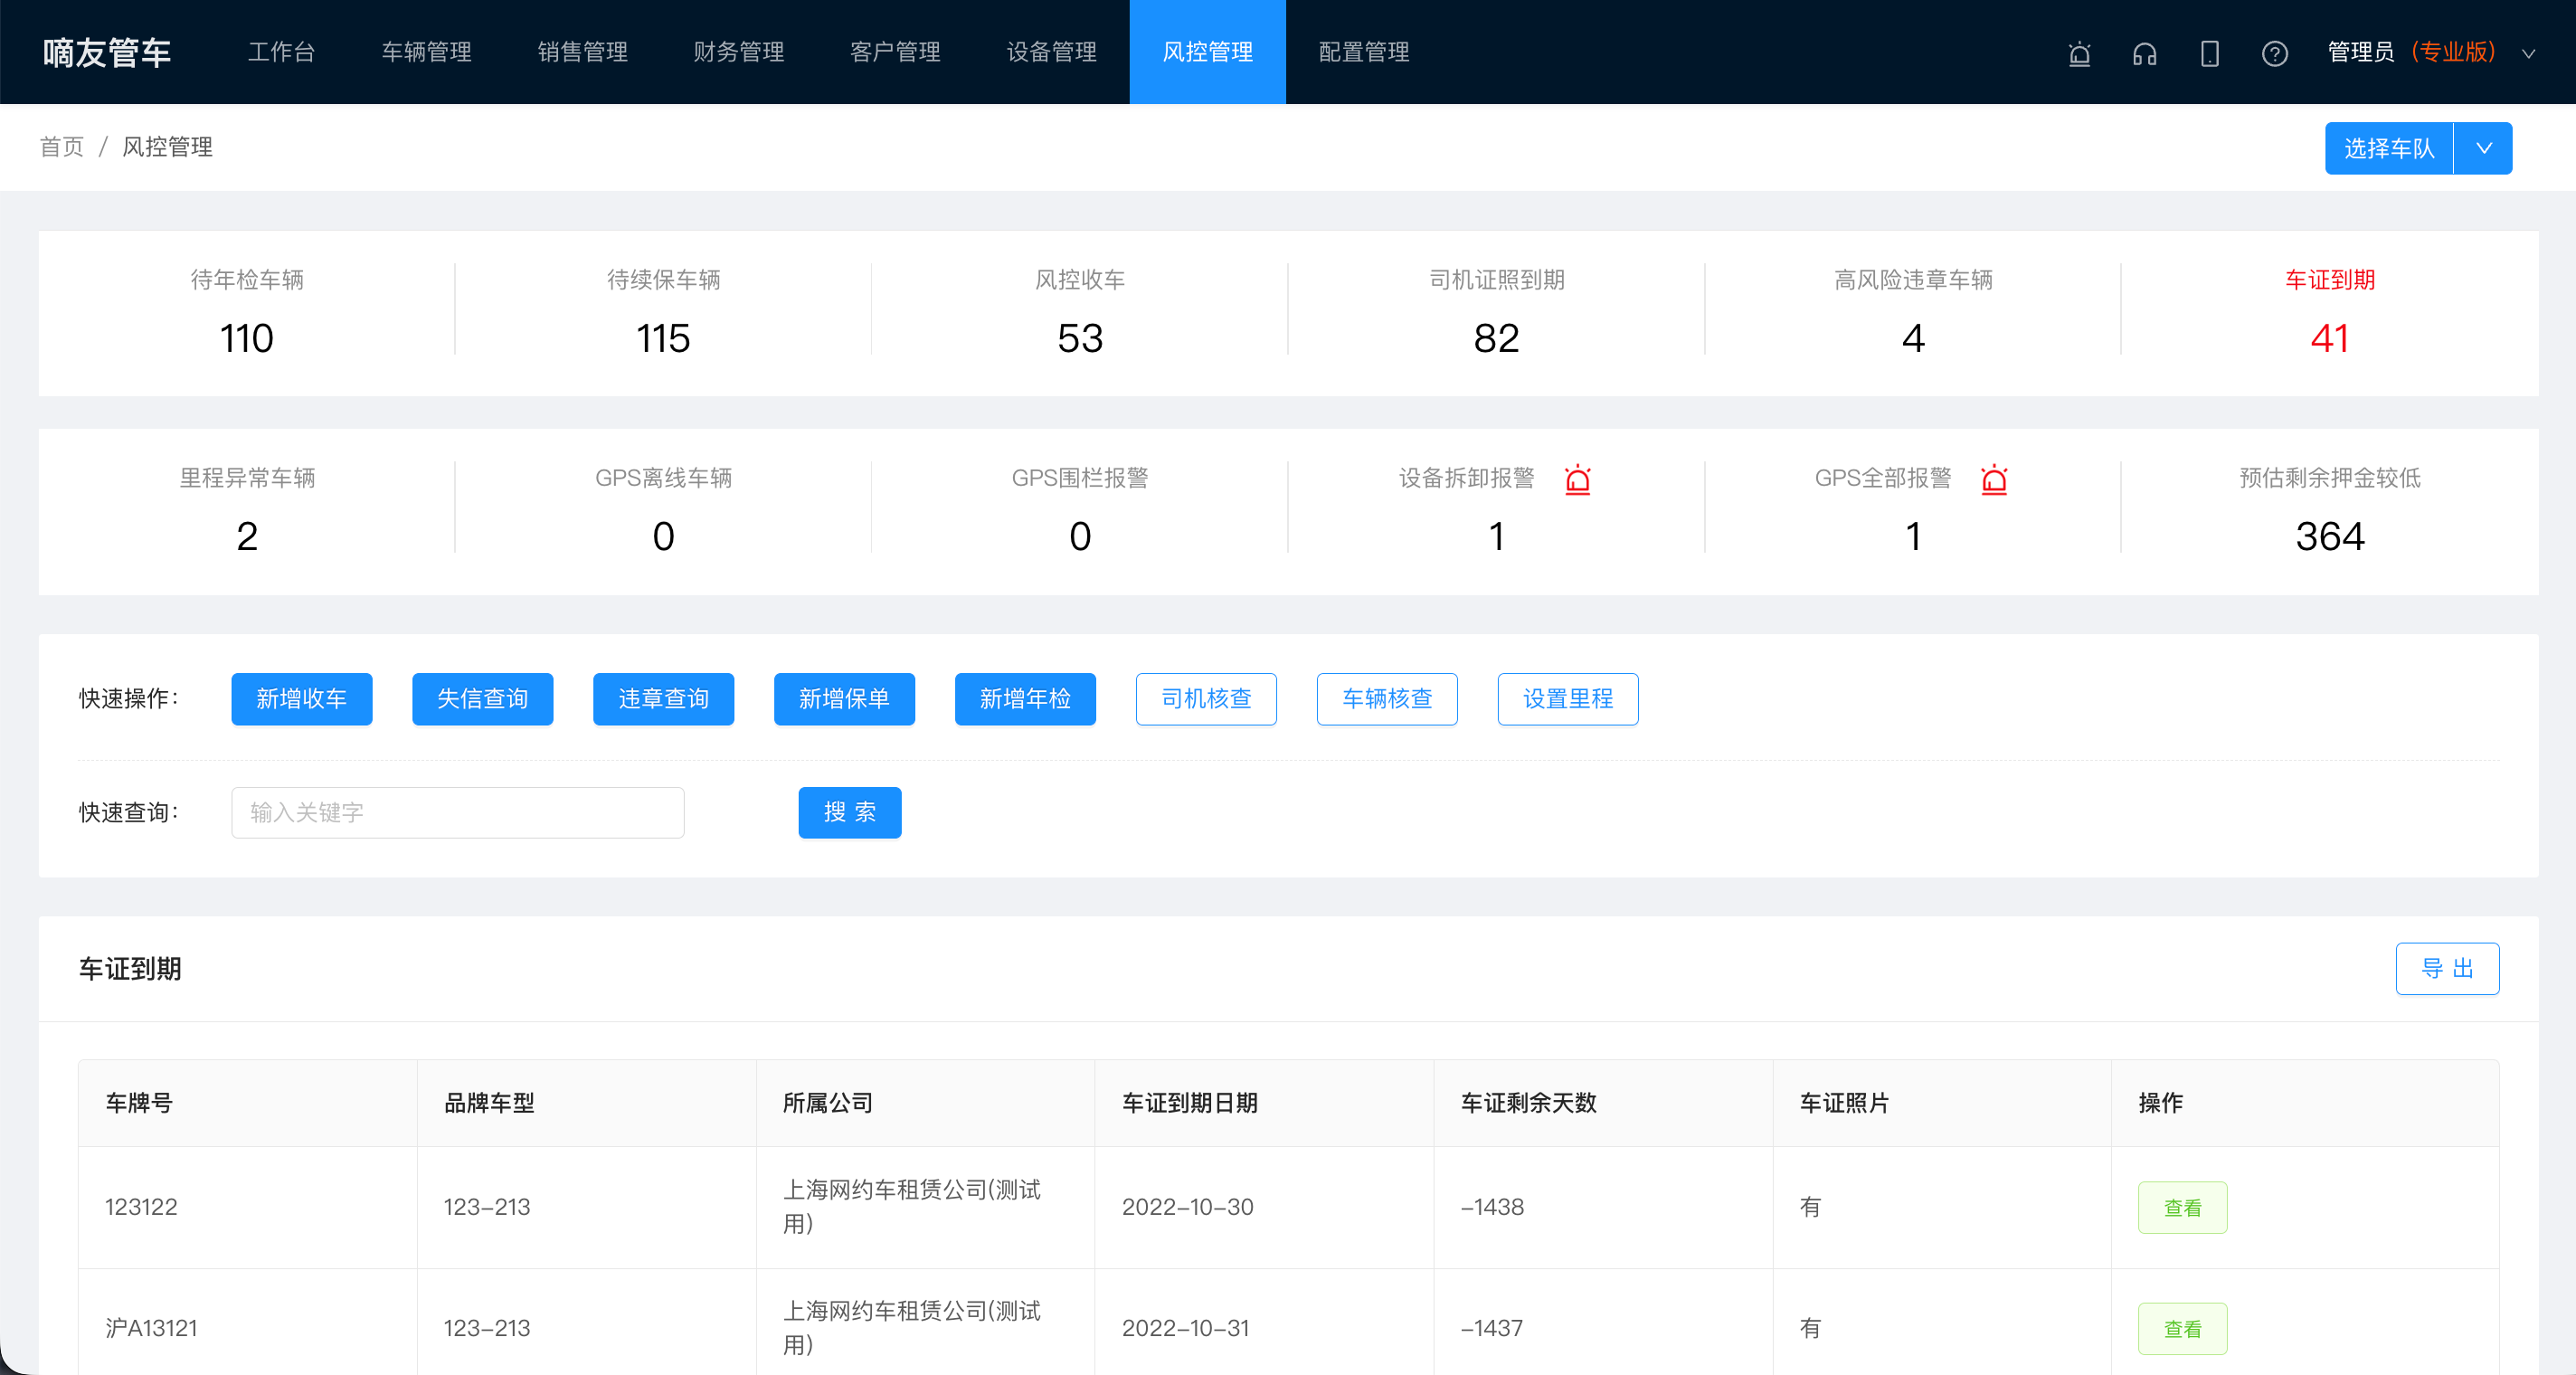Click the help question mark icon
This screenshot has height=1375, width=2576.
[2274, 53]
